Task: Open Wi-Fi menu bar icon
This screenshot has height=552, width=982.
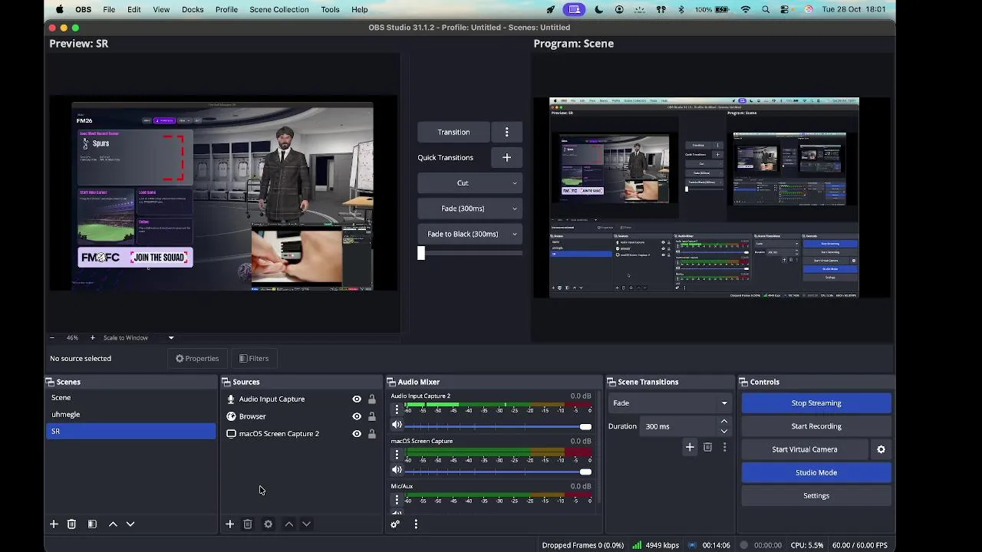Action: pos(745,9)
